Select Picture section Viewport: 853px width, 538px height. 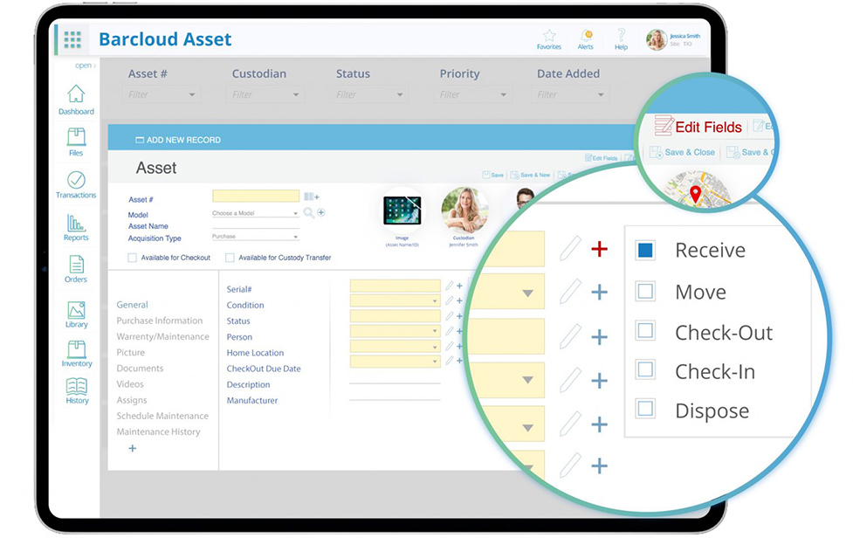pyautogui.click(x=131, y=353)
